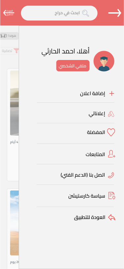This screenshot has width=124, height=269.
Task: Open المتابعات menu item
Action: tap(76, 154)
